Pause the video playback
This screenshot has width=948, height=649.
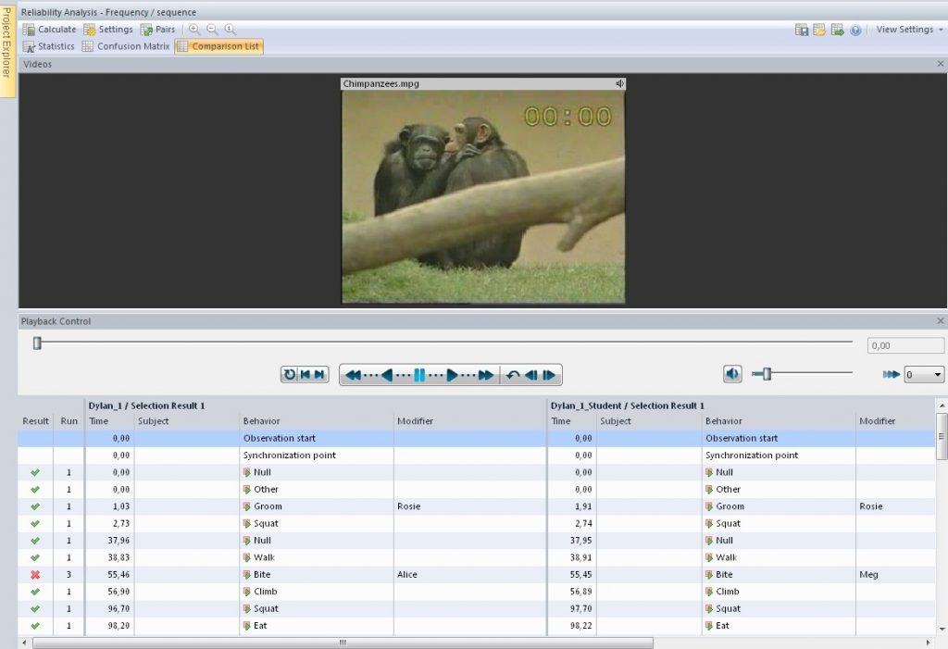[421, 374]
